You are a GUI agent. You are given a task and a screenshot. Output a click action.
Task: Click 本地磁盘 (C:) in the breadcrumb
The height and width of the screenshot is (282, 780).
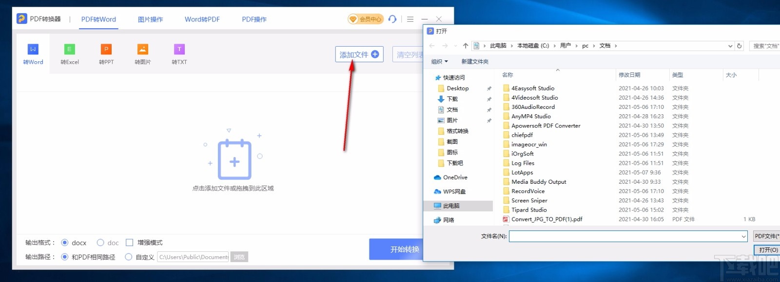coord(533,46)
